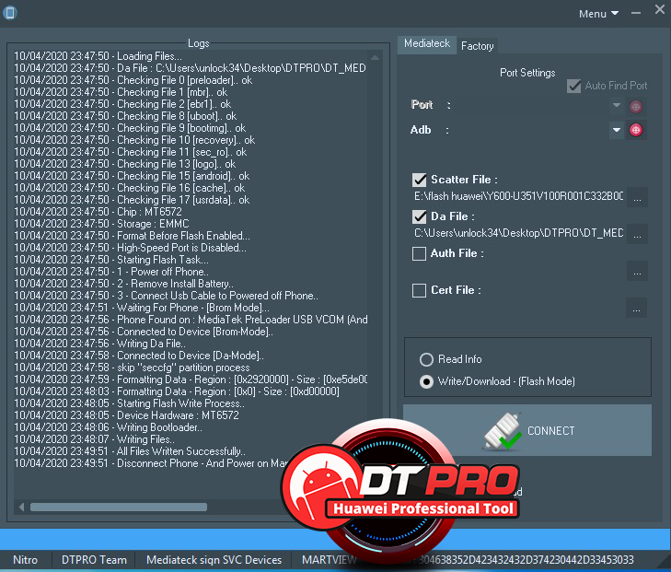Image resolution: width=671 pixels, height=572 pixels.
Task: Browse for the Auth File
Action: (x=637, y=271)
